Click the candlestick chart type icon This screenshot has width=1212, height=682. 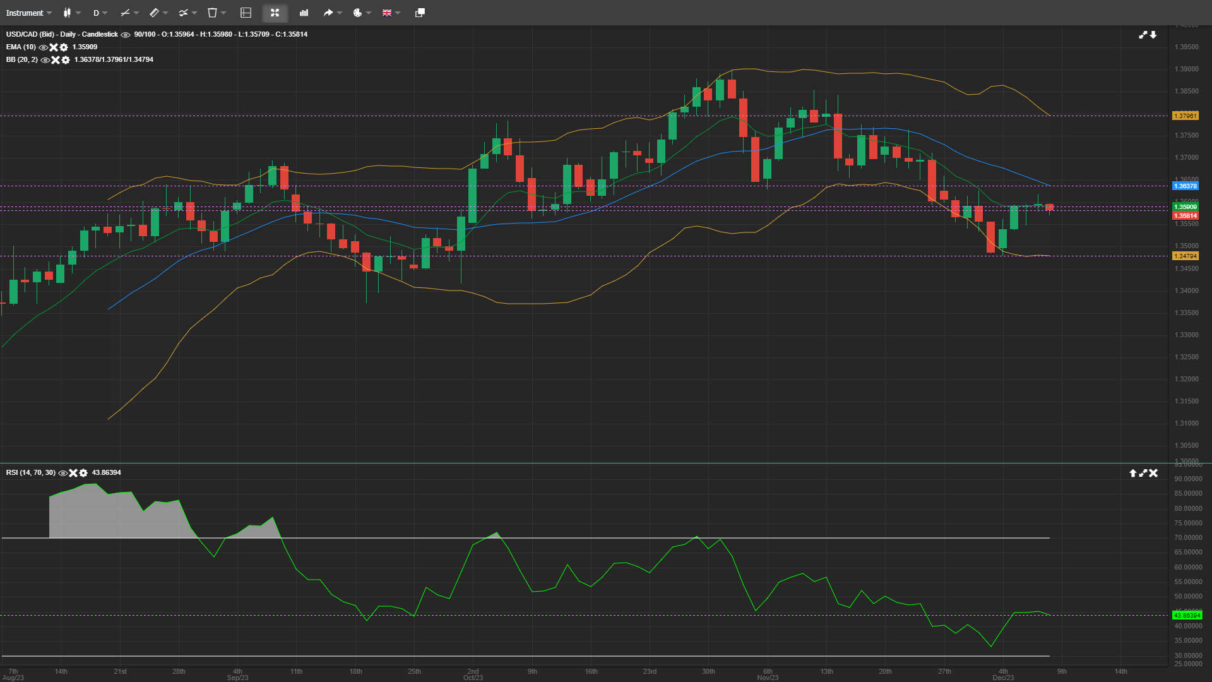click(67, 13)
